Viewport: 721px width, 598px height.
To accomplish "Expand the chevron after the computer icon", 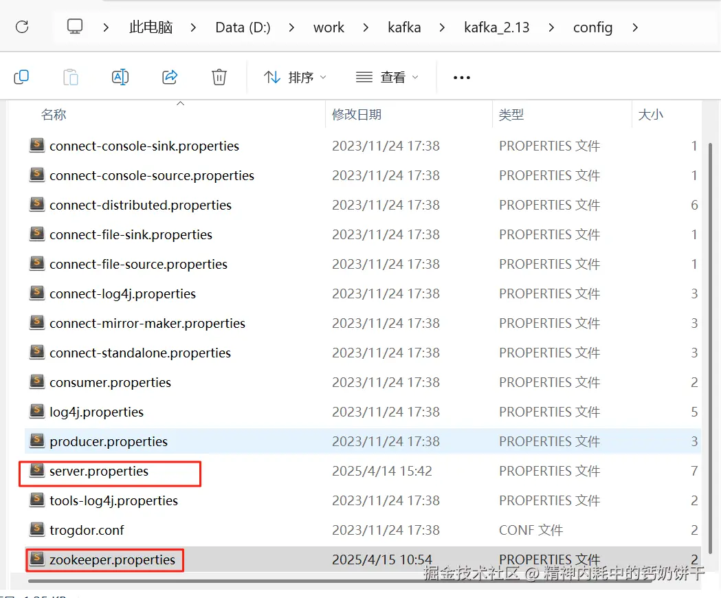I will pos(106,27).
